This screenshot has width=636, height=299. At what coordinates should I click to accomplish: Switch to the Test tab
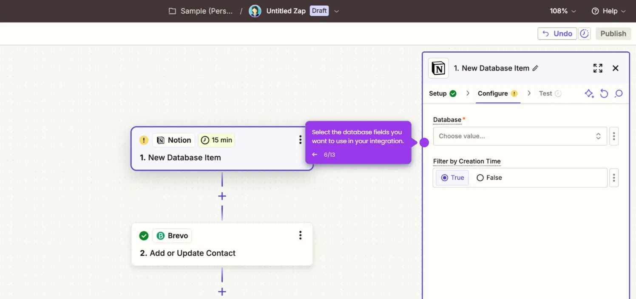(x=550, y=93)
